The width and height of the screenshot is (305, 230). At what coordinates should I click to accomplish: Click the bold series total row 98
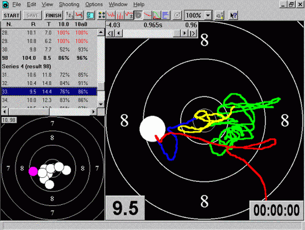click(49, 58)
